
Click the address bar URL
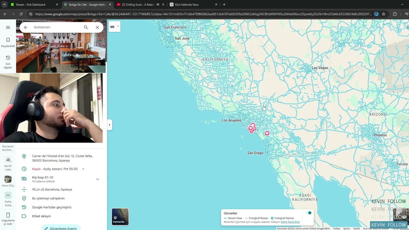pos(203,14)
